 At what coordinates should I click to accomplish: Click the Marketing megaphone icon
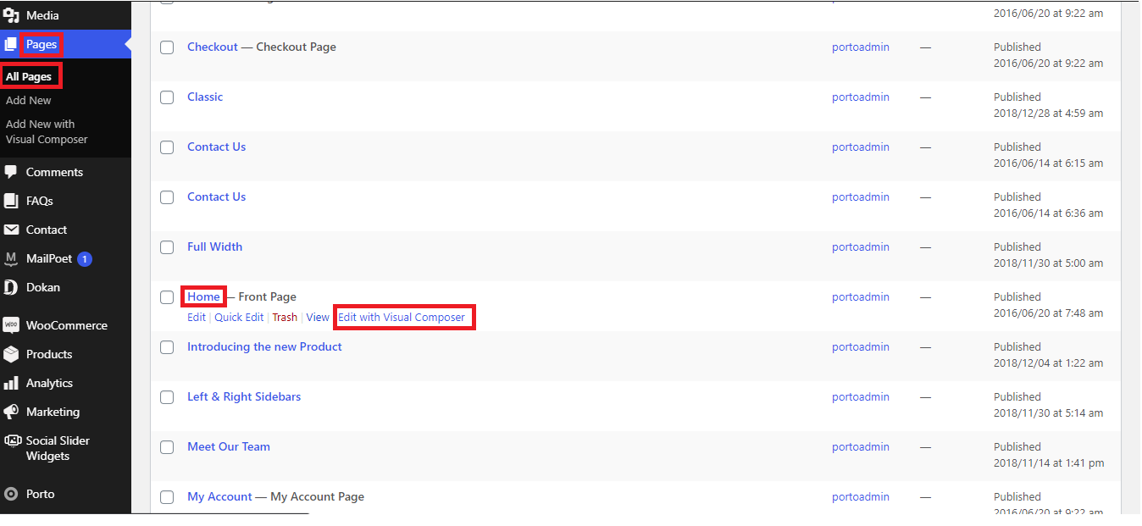pos(11,412)
